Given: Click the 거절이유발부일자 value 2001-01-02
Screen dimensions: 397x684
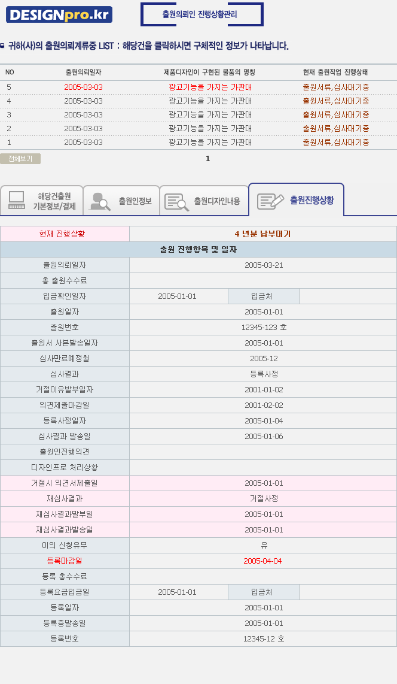Looking at the screenshot, I should [264, 389].
